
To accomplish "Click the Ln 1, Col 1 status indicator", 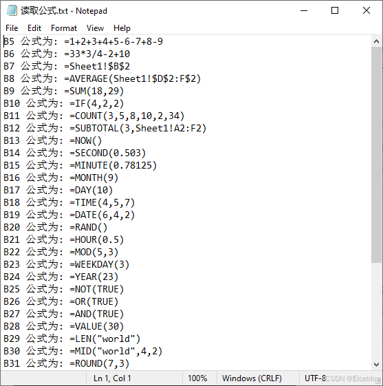I will coord(112,378).
